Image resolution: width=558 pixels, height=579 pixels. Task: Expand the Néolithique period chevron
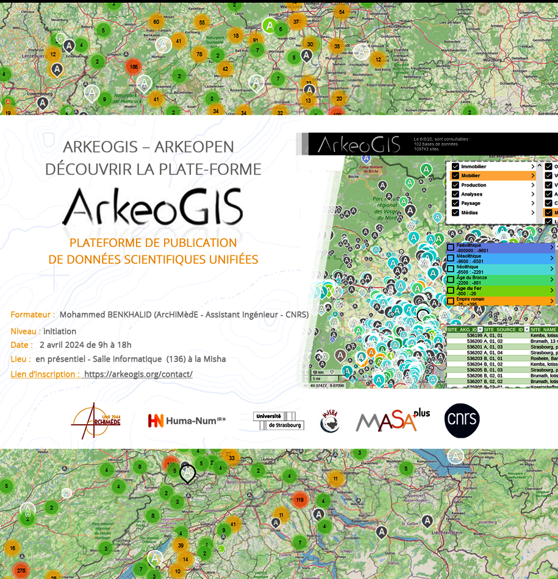tap(551, 268)
